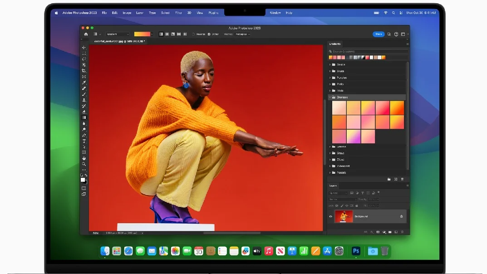Expand the Basics gradient folder

coord(330,64)
